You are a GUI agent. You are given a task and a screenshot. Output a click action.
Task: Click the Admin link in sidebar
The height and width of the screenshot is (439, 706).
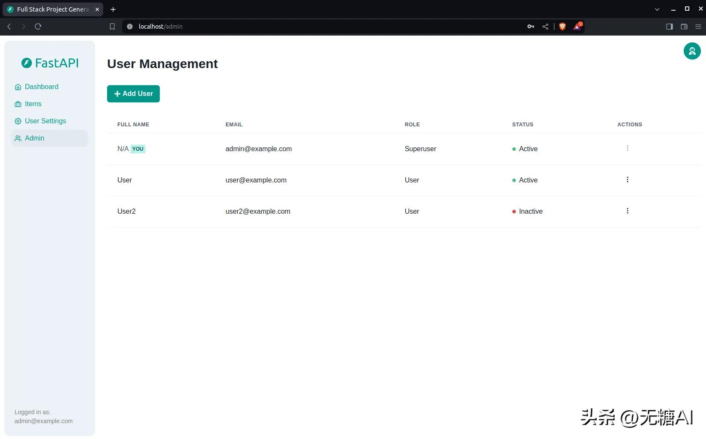point(34,138)
